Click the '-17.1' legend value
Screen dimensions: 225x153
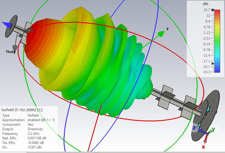click(x=206, y=61)
